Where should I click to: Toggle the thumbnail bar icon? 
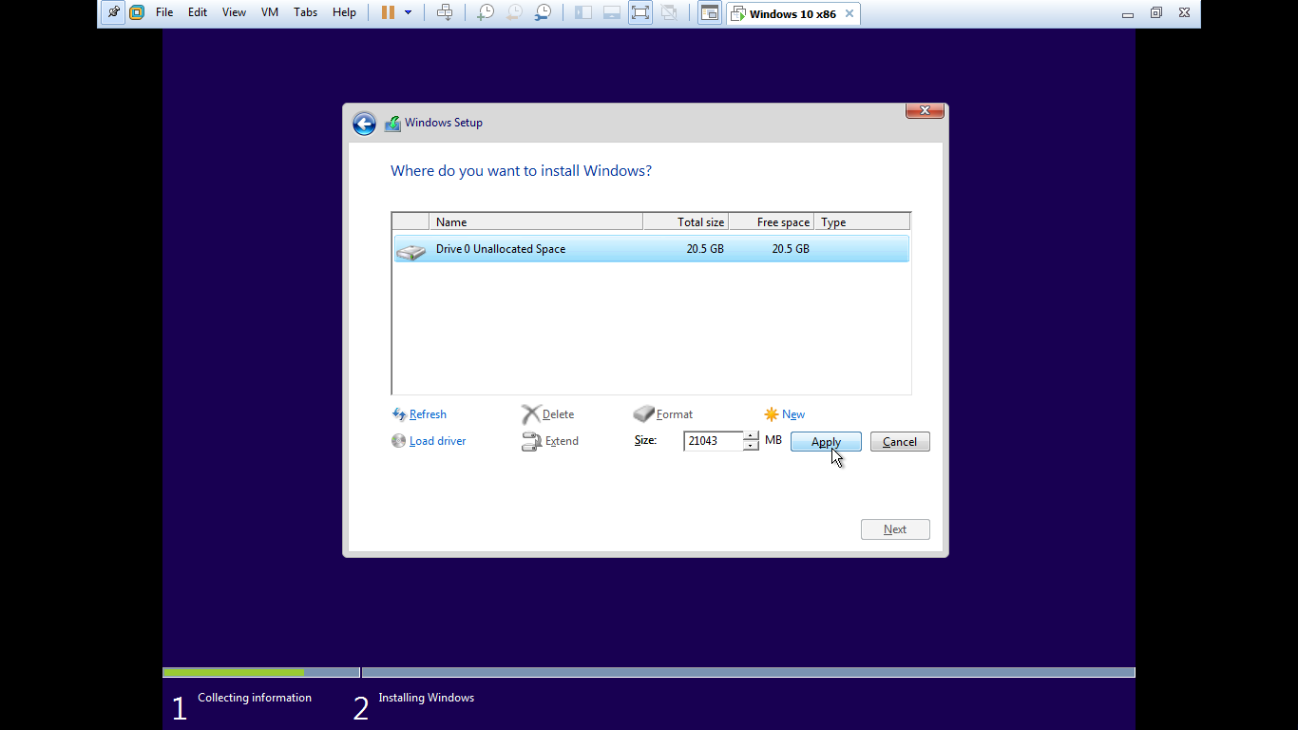tap(612, 12)
